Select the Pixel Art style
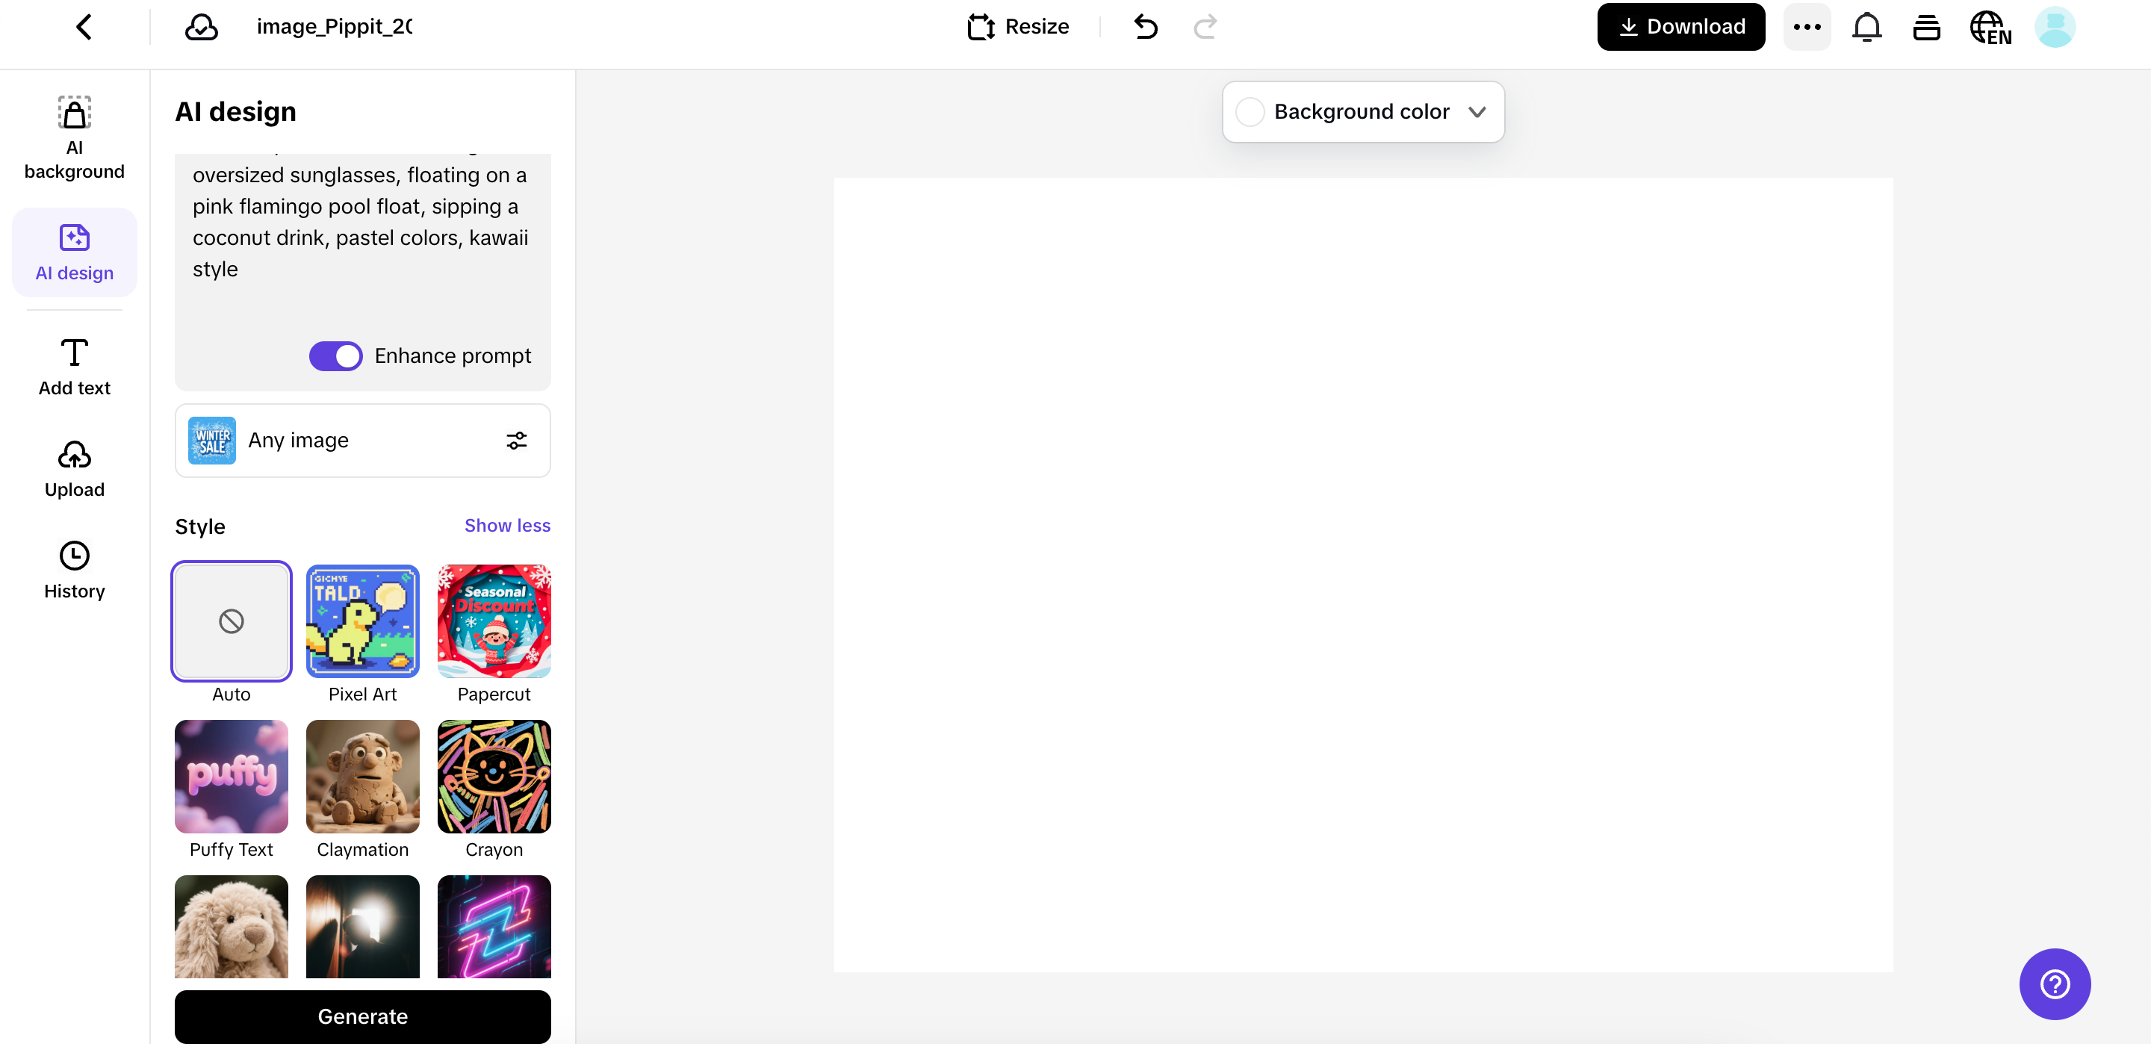2151x1044 pixels. point(362,621)
